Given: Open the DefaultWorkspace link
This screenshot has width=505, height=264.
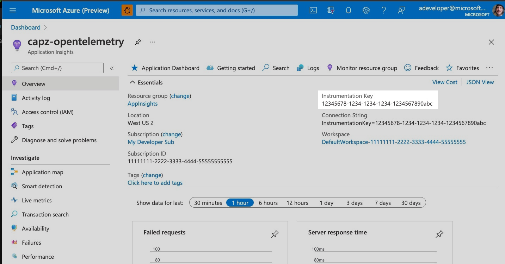Looking at the screenshot, I should tap(394, 142).
